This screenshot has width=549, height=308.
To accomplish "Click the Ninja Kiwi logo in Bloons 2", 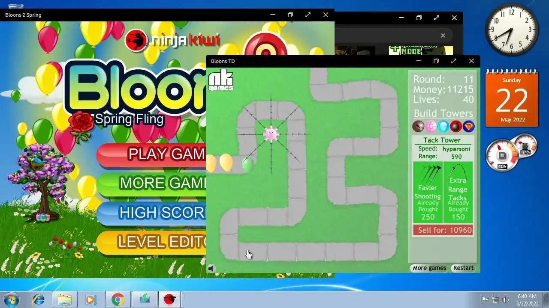I will click(172, 40).
